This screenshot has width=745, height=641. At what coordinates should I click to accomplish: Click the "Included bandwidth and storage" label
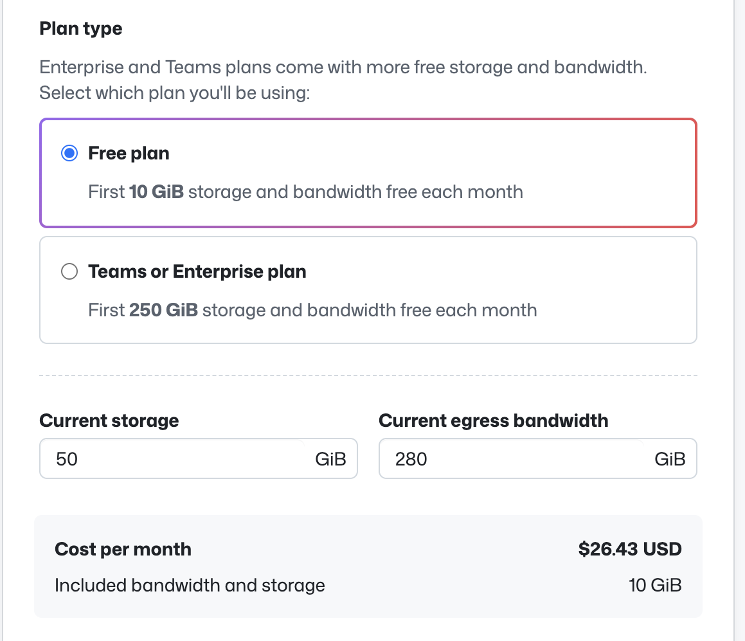[190, 585]
